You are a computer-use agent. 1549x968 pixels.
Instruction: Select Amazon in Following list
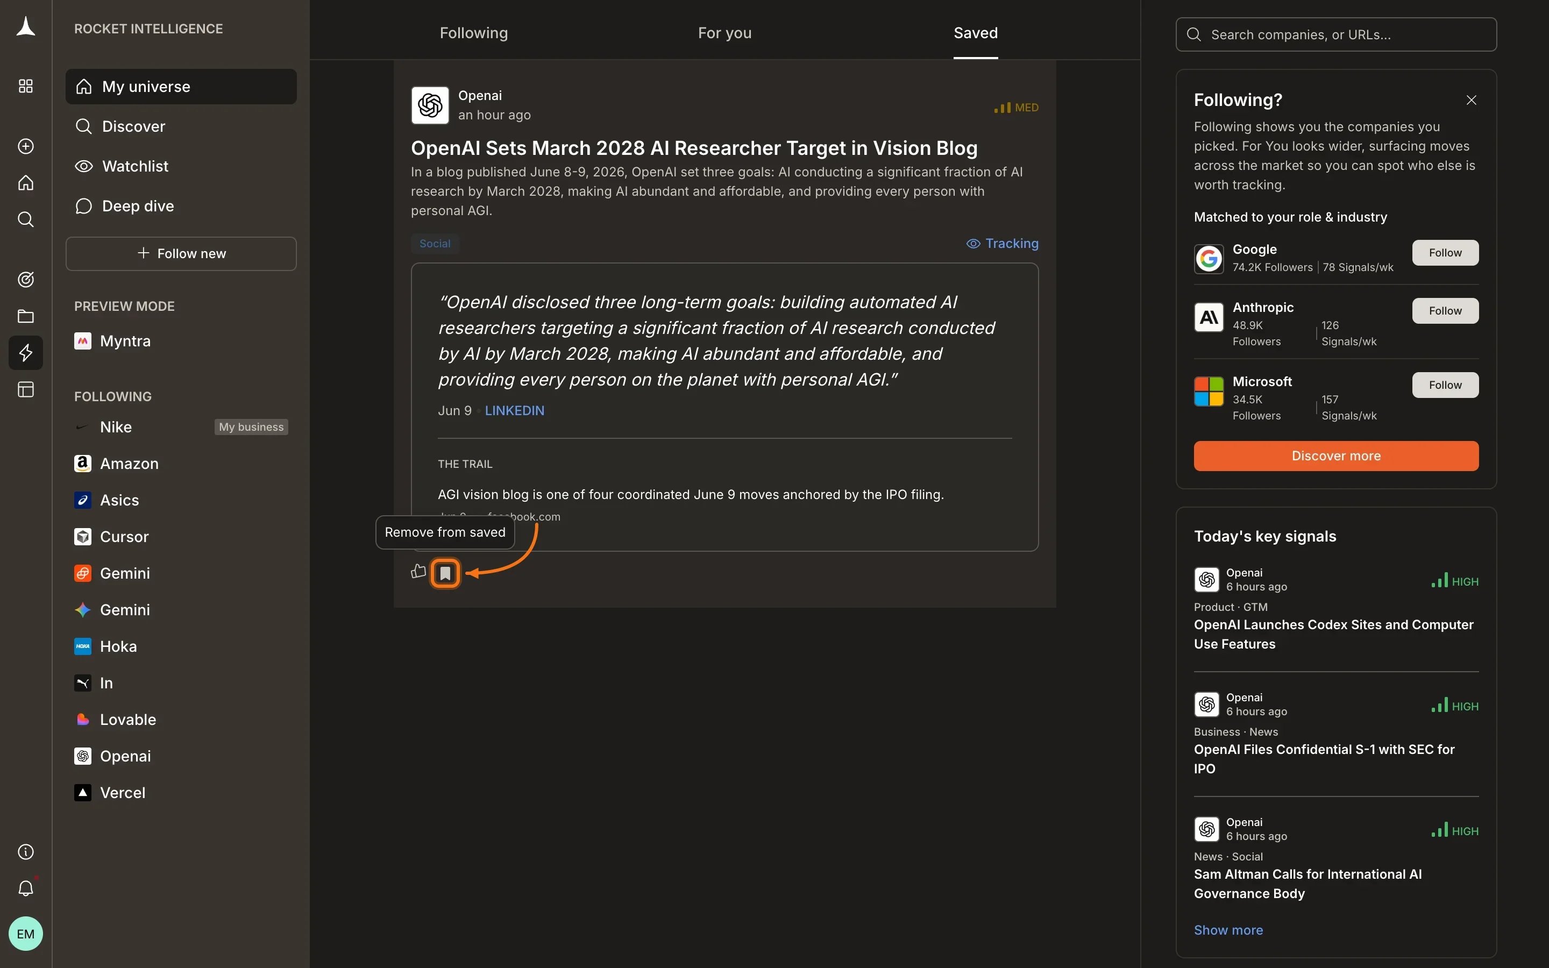pos(181,464)
